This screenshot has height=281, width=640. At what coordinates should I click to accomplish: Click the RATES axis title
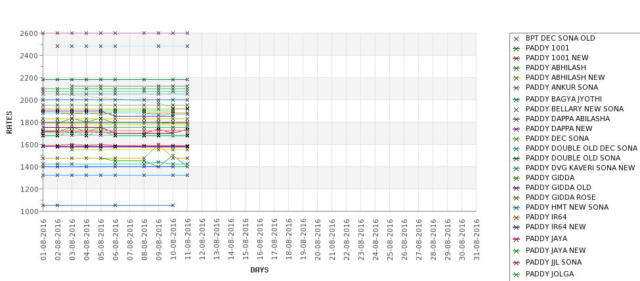[x=9, y=122]
